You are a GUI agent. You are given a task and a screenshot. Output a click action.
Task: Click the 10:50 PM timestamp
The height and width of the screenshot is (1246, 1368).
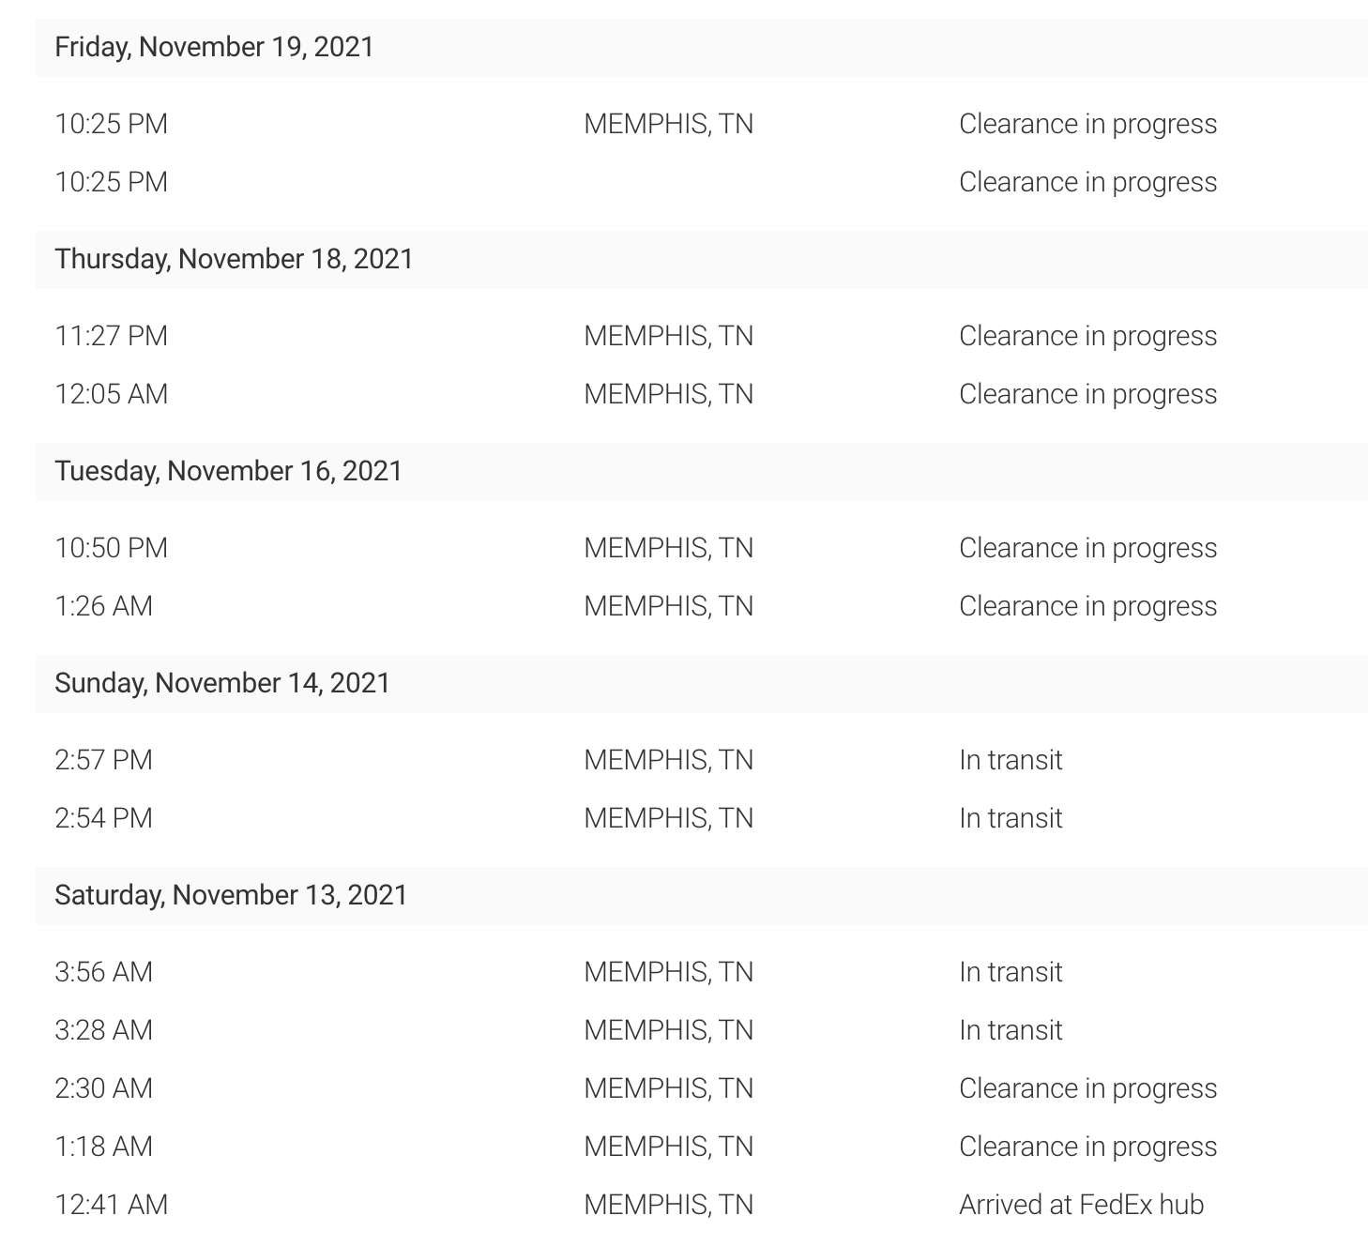coord(111,548)
